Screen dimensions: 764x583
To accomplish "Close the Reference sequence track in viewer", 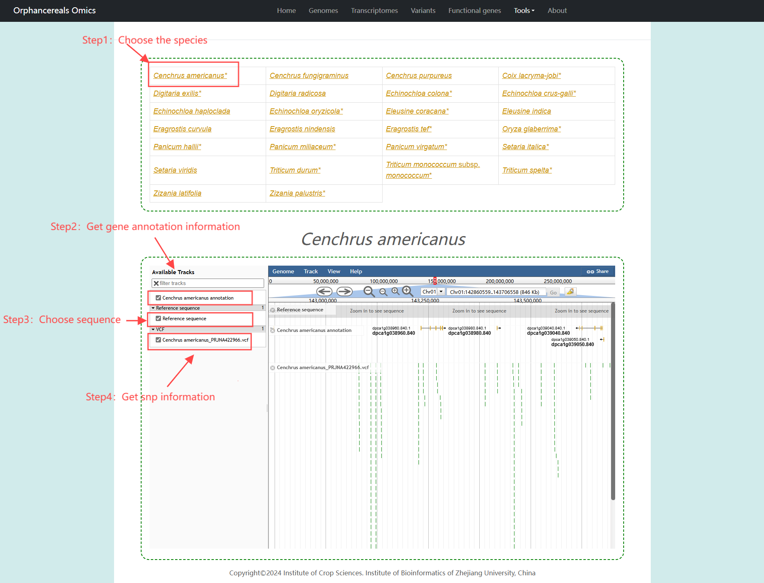I will (x=273, y=310).
